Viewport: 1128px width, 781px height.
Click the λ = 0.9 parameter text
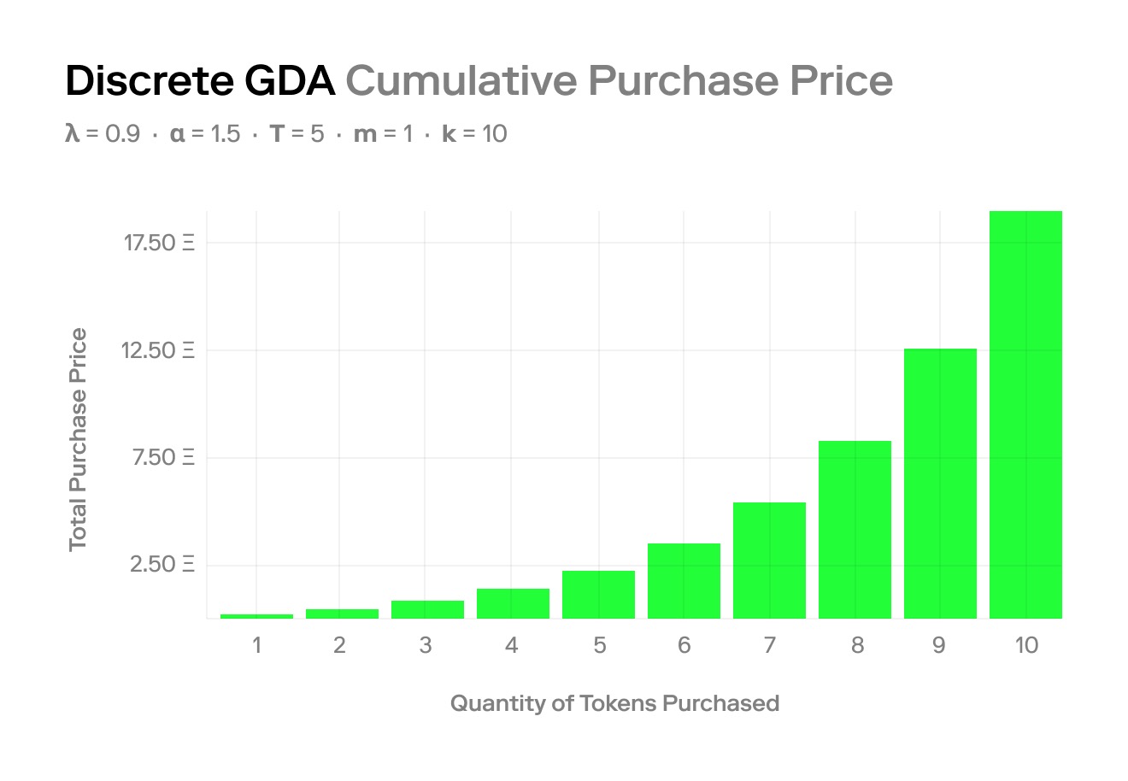[x=103, y=133]
